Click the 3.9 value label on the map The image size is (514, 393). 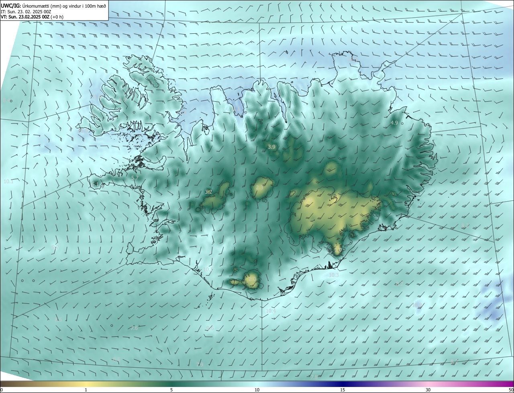point(271,147)
